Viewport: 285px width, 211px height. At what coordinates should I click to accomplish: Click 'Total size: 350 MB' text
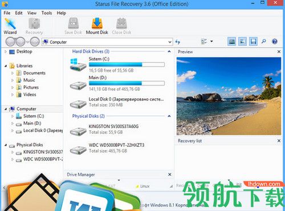106,105
